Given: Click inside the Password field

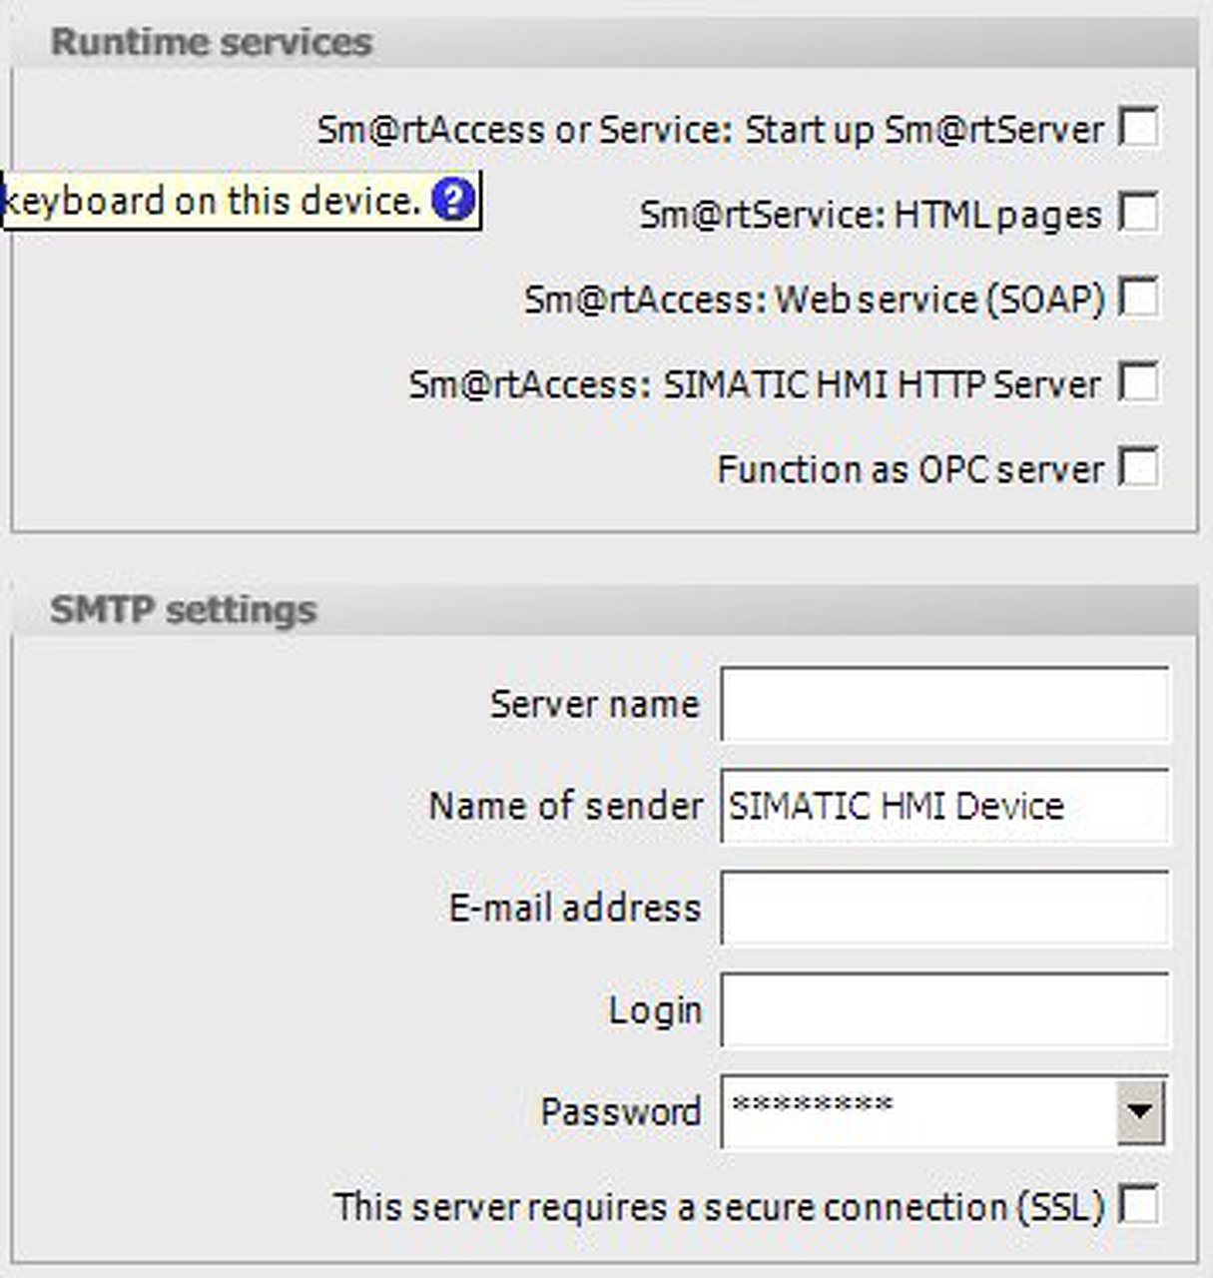Looking at the screenshot, I should pyautogui.click(x=918, y=1110).
